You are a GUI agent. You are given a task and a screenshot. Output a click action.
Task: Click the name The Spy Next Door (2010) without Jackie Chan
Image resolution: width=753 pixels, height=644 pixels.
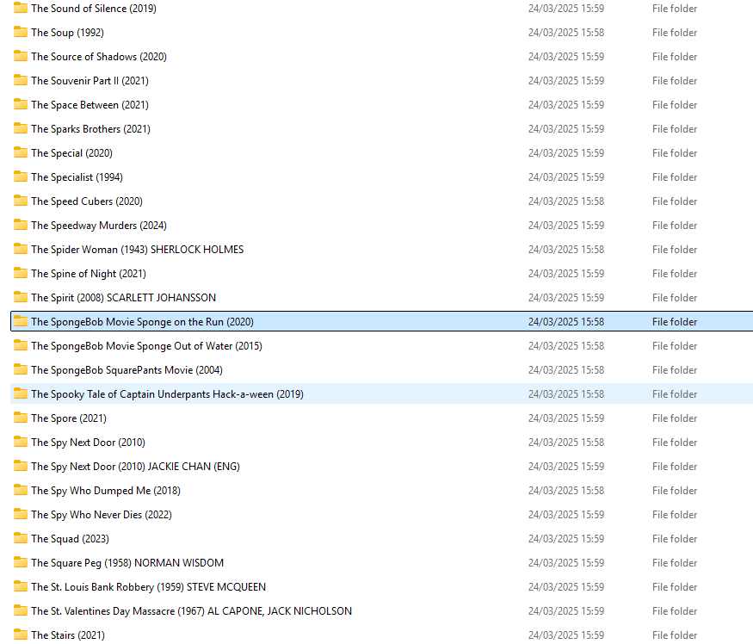click(89, 443)
